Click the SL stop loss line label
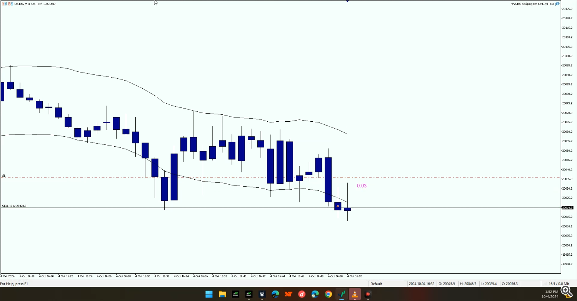The width and height of the screenshot is (577, 301). coord(4,175)
